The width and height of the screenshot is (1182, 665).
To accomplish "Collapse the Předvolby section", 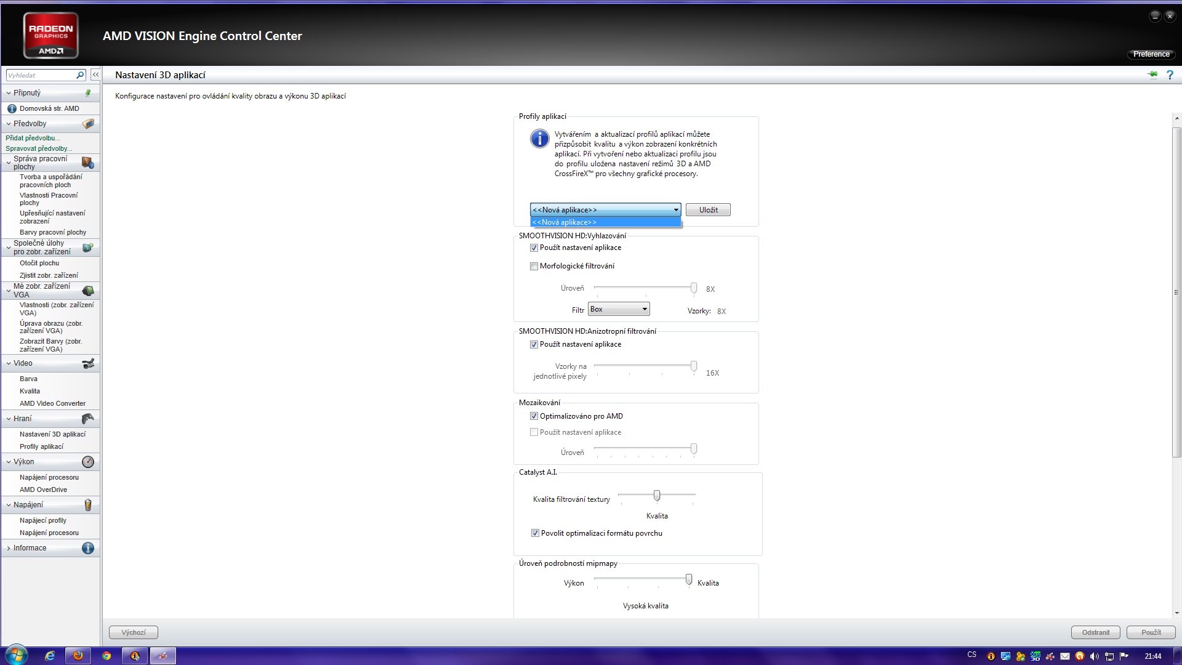I will tap(9, 124).
